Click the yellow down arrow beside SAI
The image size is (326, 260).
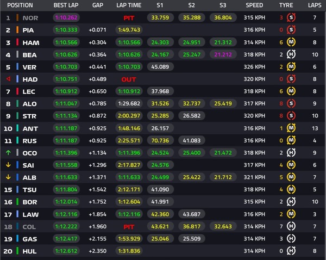pos(8,165)
